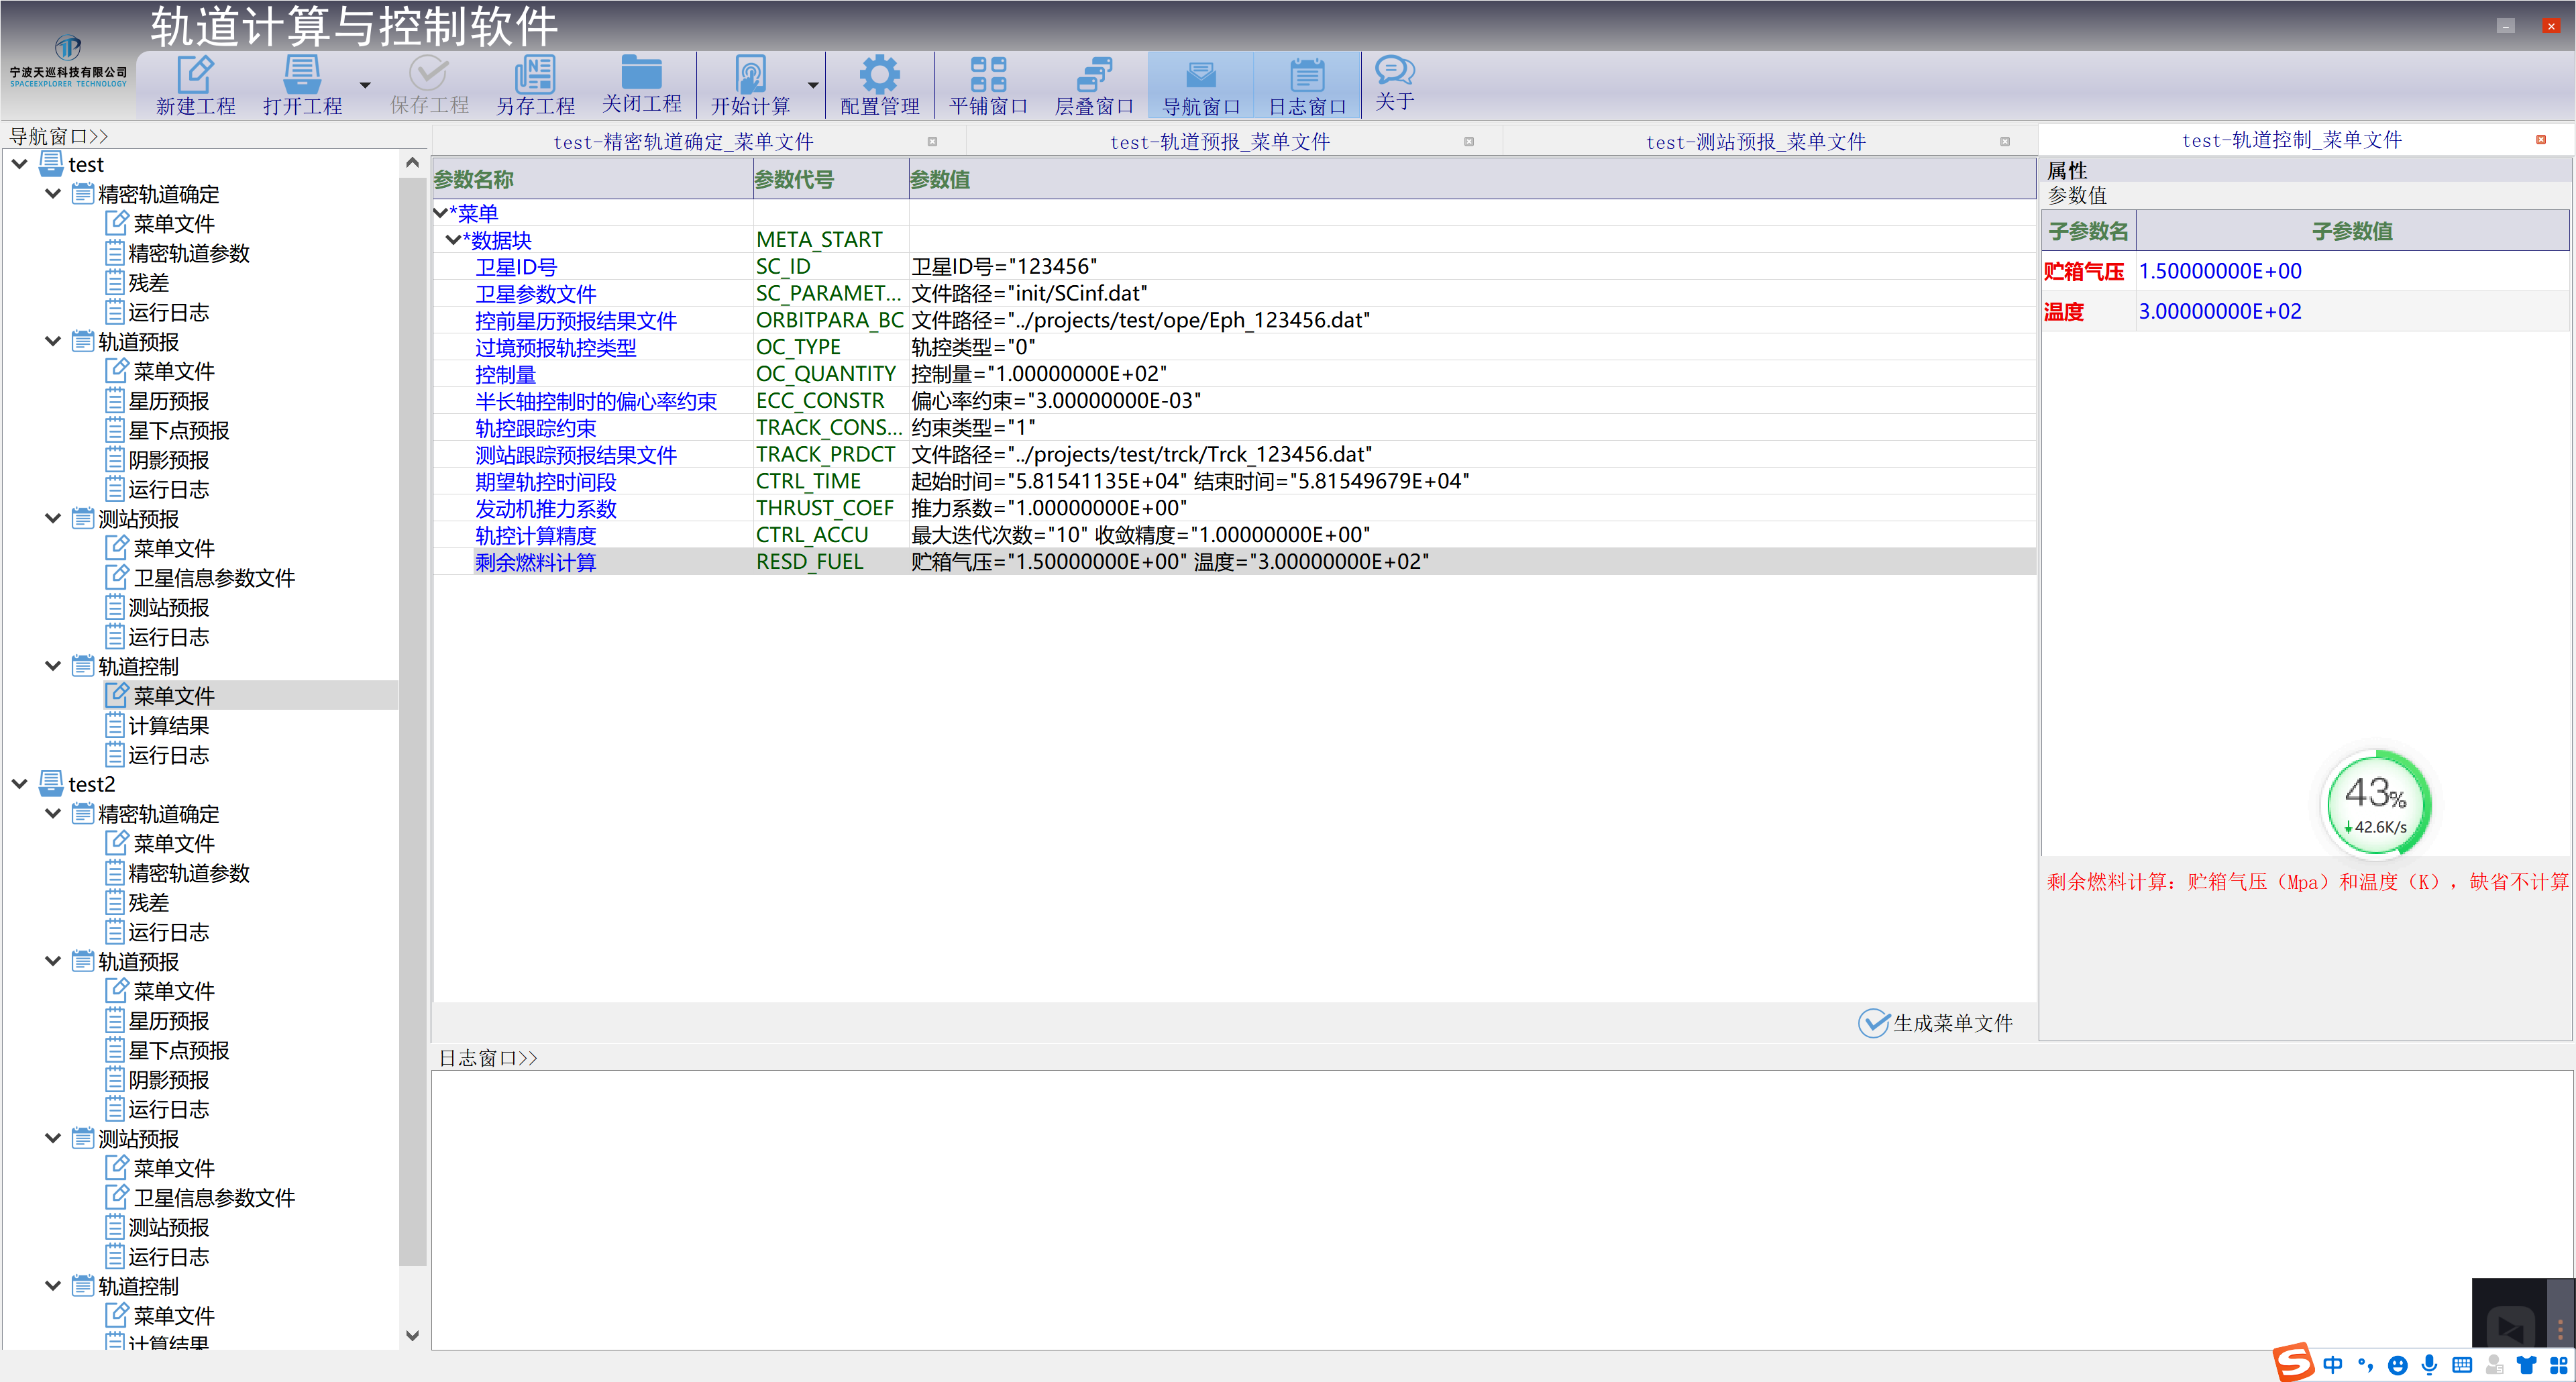
Task: Switch to test-测站预报_菜单文件 tab
Action: 1755,142
